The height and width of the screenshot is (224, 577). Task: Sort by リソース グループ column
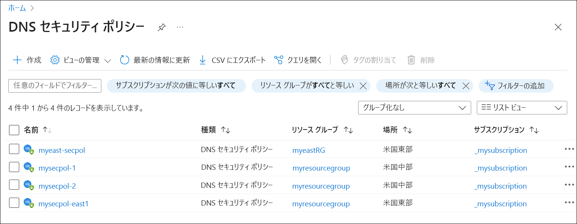click(x=322, y=130)
